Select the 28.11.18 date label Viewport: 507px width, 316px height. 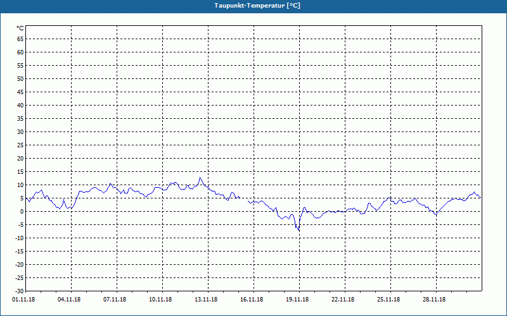pyautogui.click(x=434, y=300)
